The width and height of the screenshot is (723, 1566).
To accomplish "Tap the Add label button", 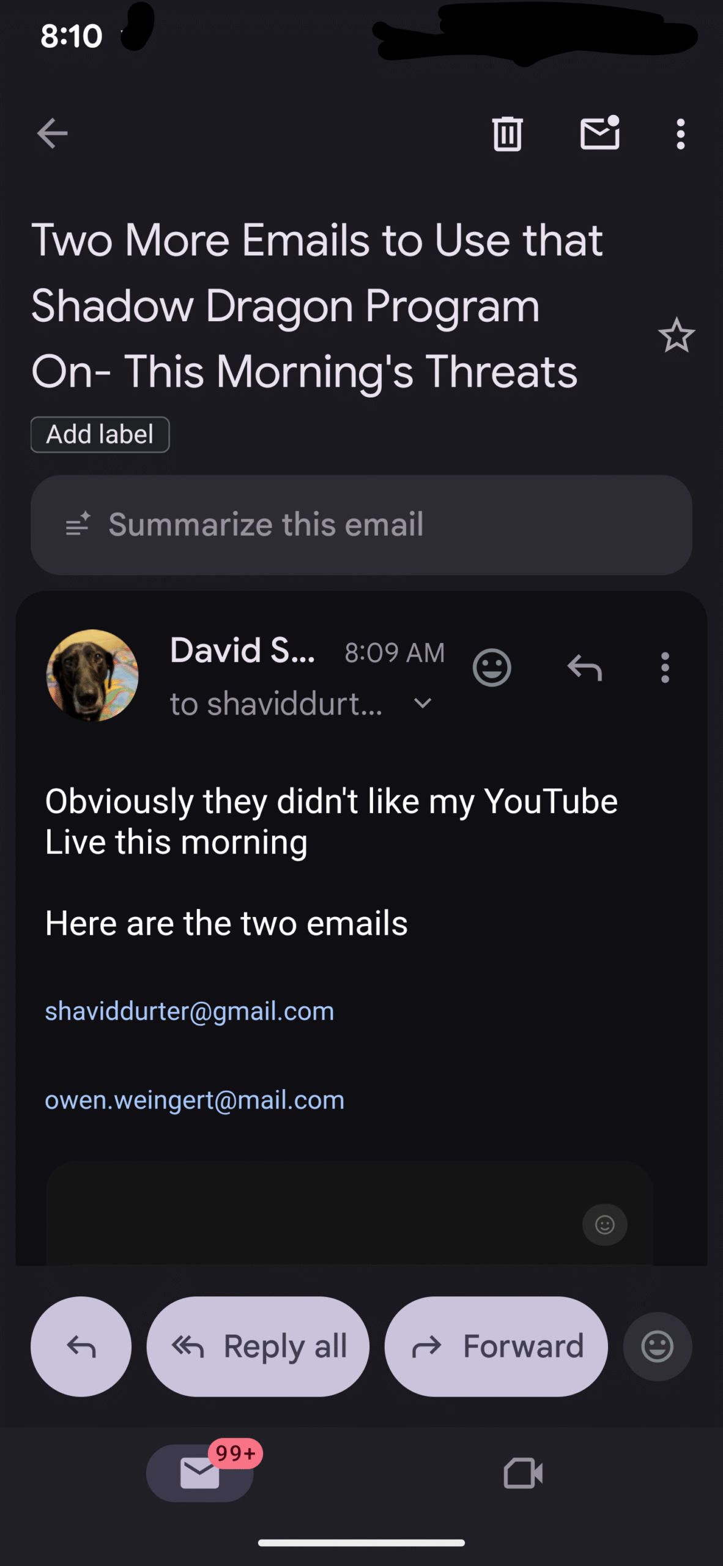I will pyautogui.click(x=100, y=434).
